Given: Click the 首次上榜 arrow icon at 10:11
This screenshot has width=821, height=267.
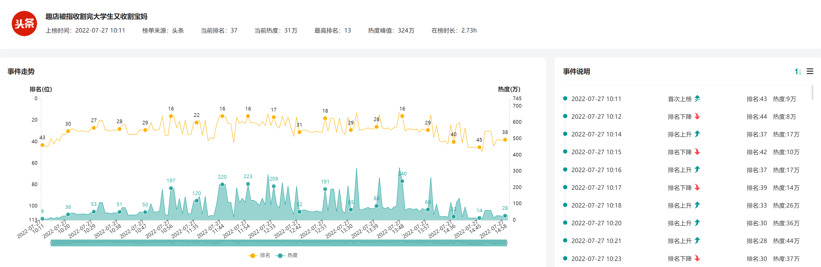Looking at the screenshot, I should coord(697,99).
